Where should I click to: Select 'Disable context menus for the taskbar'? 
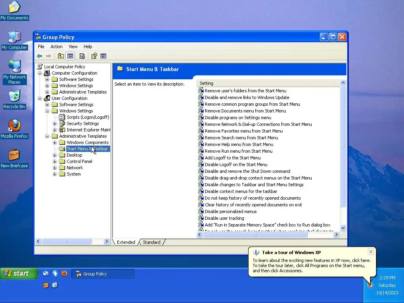241,191
